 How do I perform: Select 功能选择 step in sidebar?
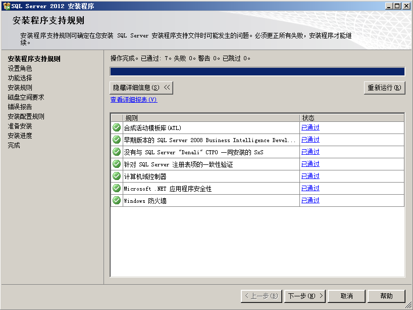tap(20, 78)
